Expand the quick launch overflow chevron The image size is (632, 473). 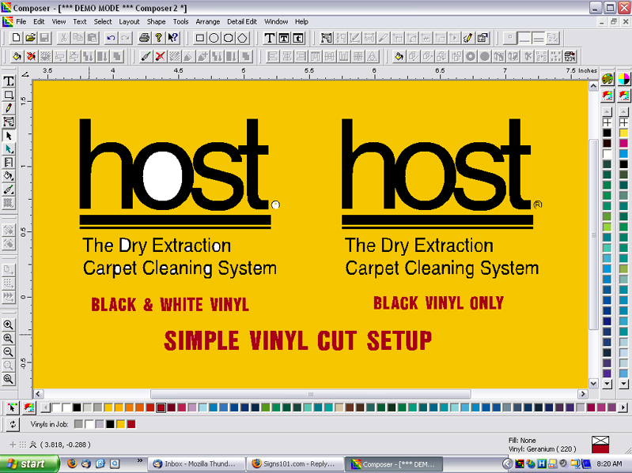point(140,460)
